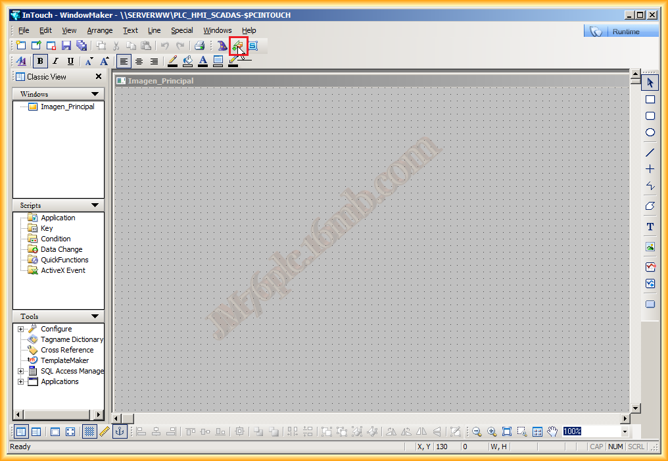Toggle Italic text formatting
Viewport: 668px width, 461px height.
coord(56,61)
